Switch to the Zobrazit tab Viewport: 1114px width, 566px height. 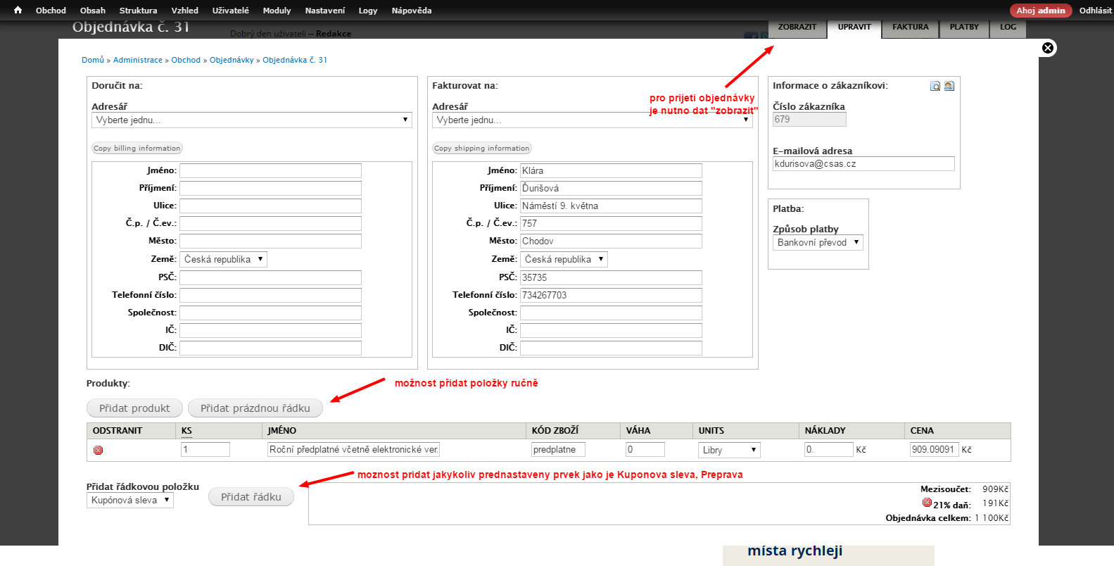click(797, 27)
